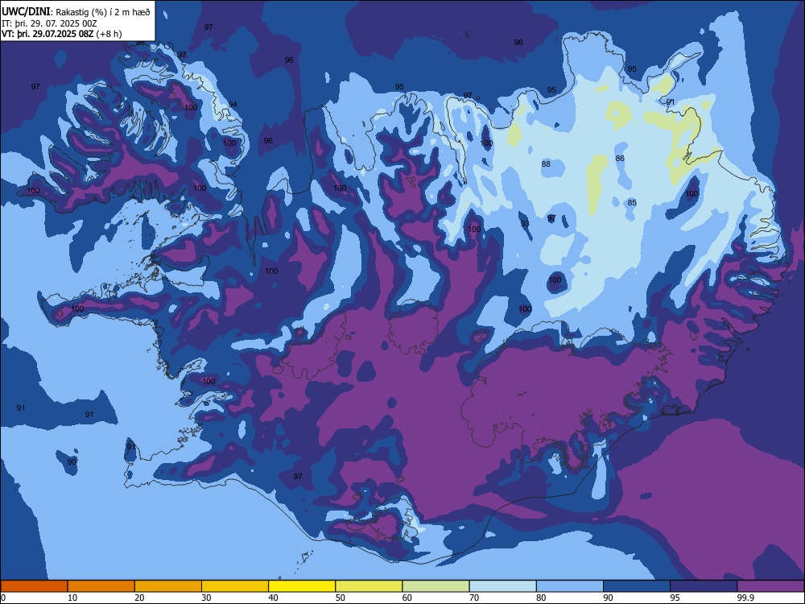Click the "70" legend tick label

coord(474,598)
